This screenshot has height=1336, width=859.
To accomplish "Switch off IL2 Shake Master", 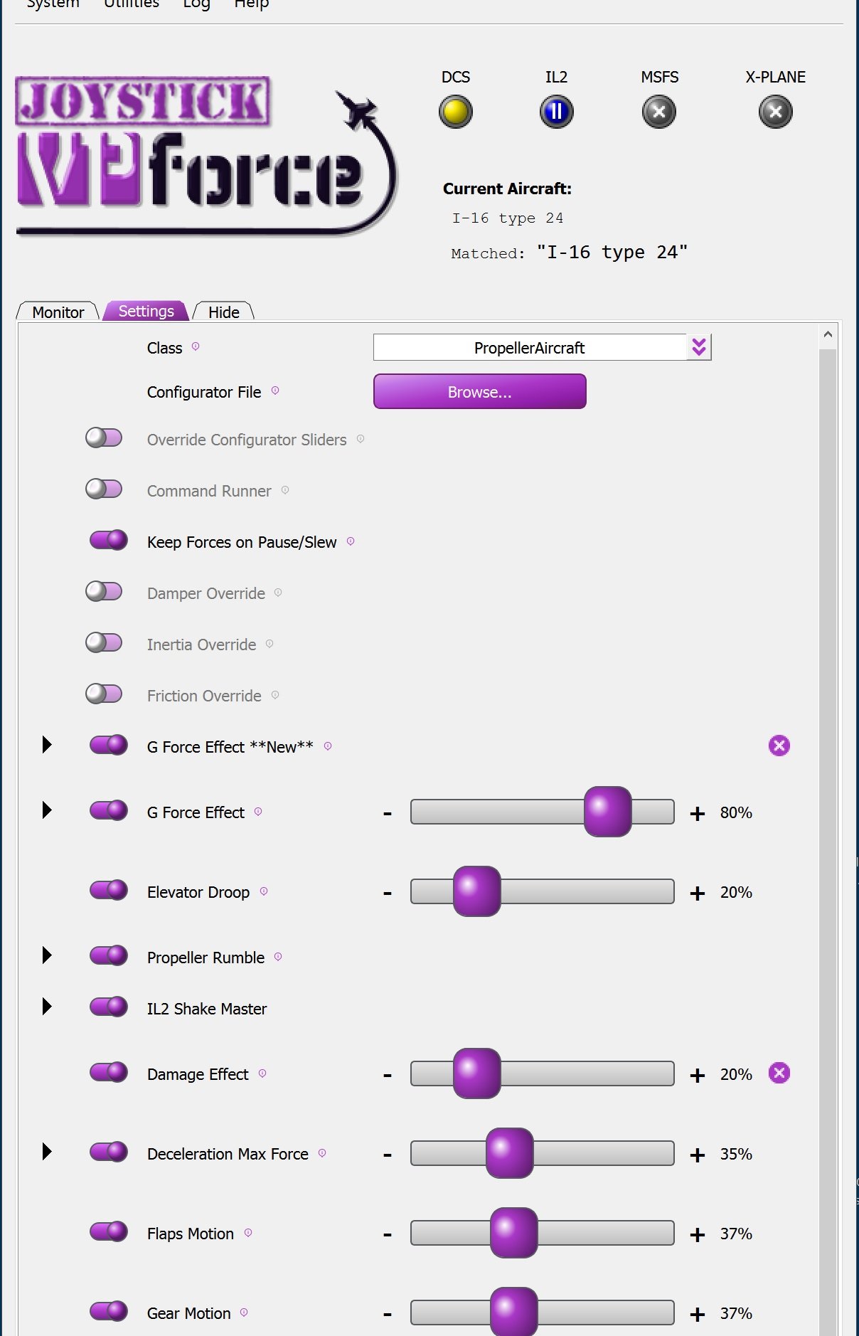I will pos(109,1007).
